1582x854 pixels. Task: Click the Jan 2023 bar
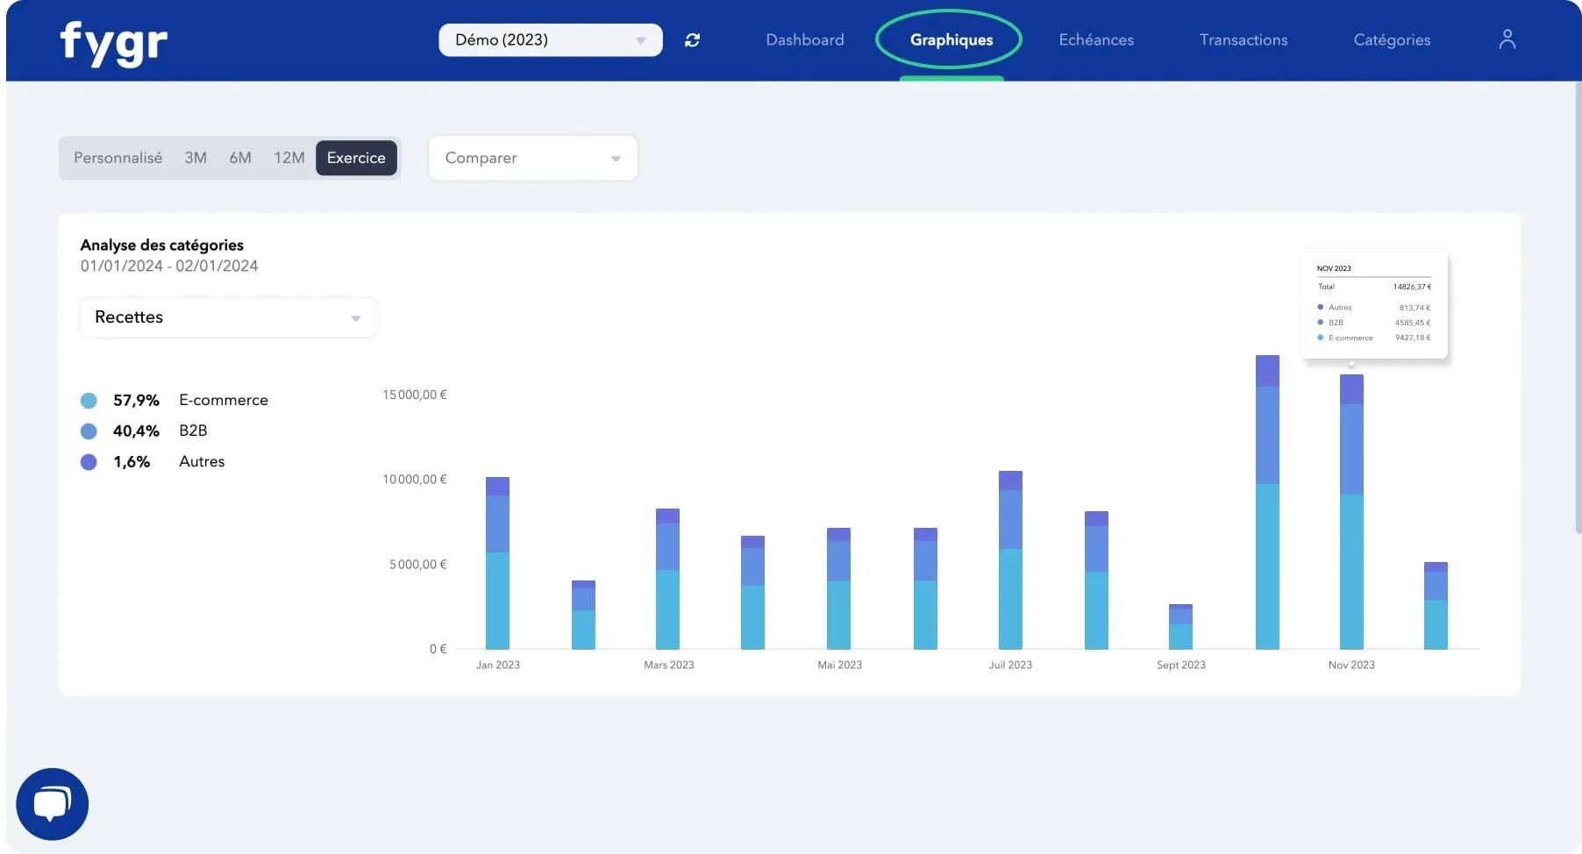497,563
